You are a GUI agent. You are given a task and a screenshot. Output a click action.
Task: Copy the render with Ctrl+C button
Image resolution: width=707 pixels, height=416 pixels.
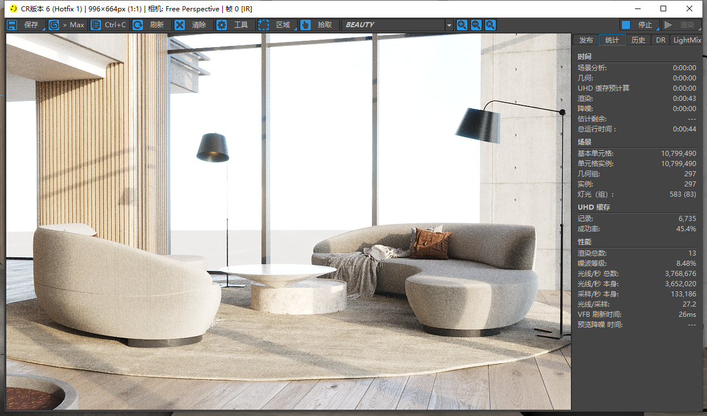(x=109, y=25)
